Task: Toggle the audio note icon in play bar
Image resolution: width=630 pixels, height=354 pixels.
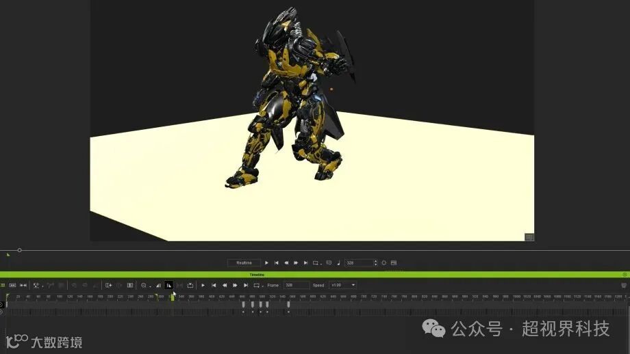Action: 338,263
